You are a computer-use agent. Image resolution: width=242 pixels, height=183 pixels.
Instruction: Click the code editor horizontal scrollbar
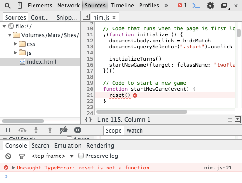point(141,112)
